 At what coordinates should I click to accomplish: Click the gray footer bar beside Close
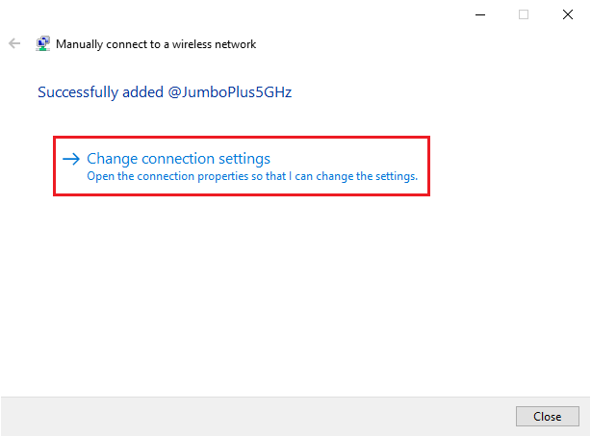tap(256, 416)
